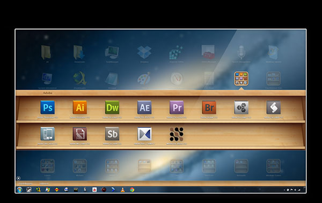The image size is (322, 203).
Task: Open Adobe Extension Manager hexagon icon
Action: [241, 107]
